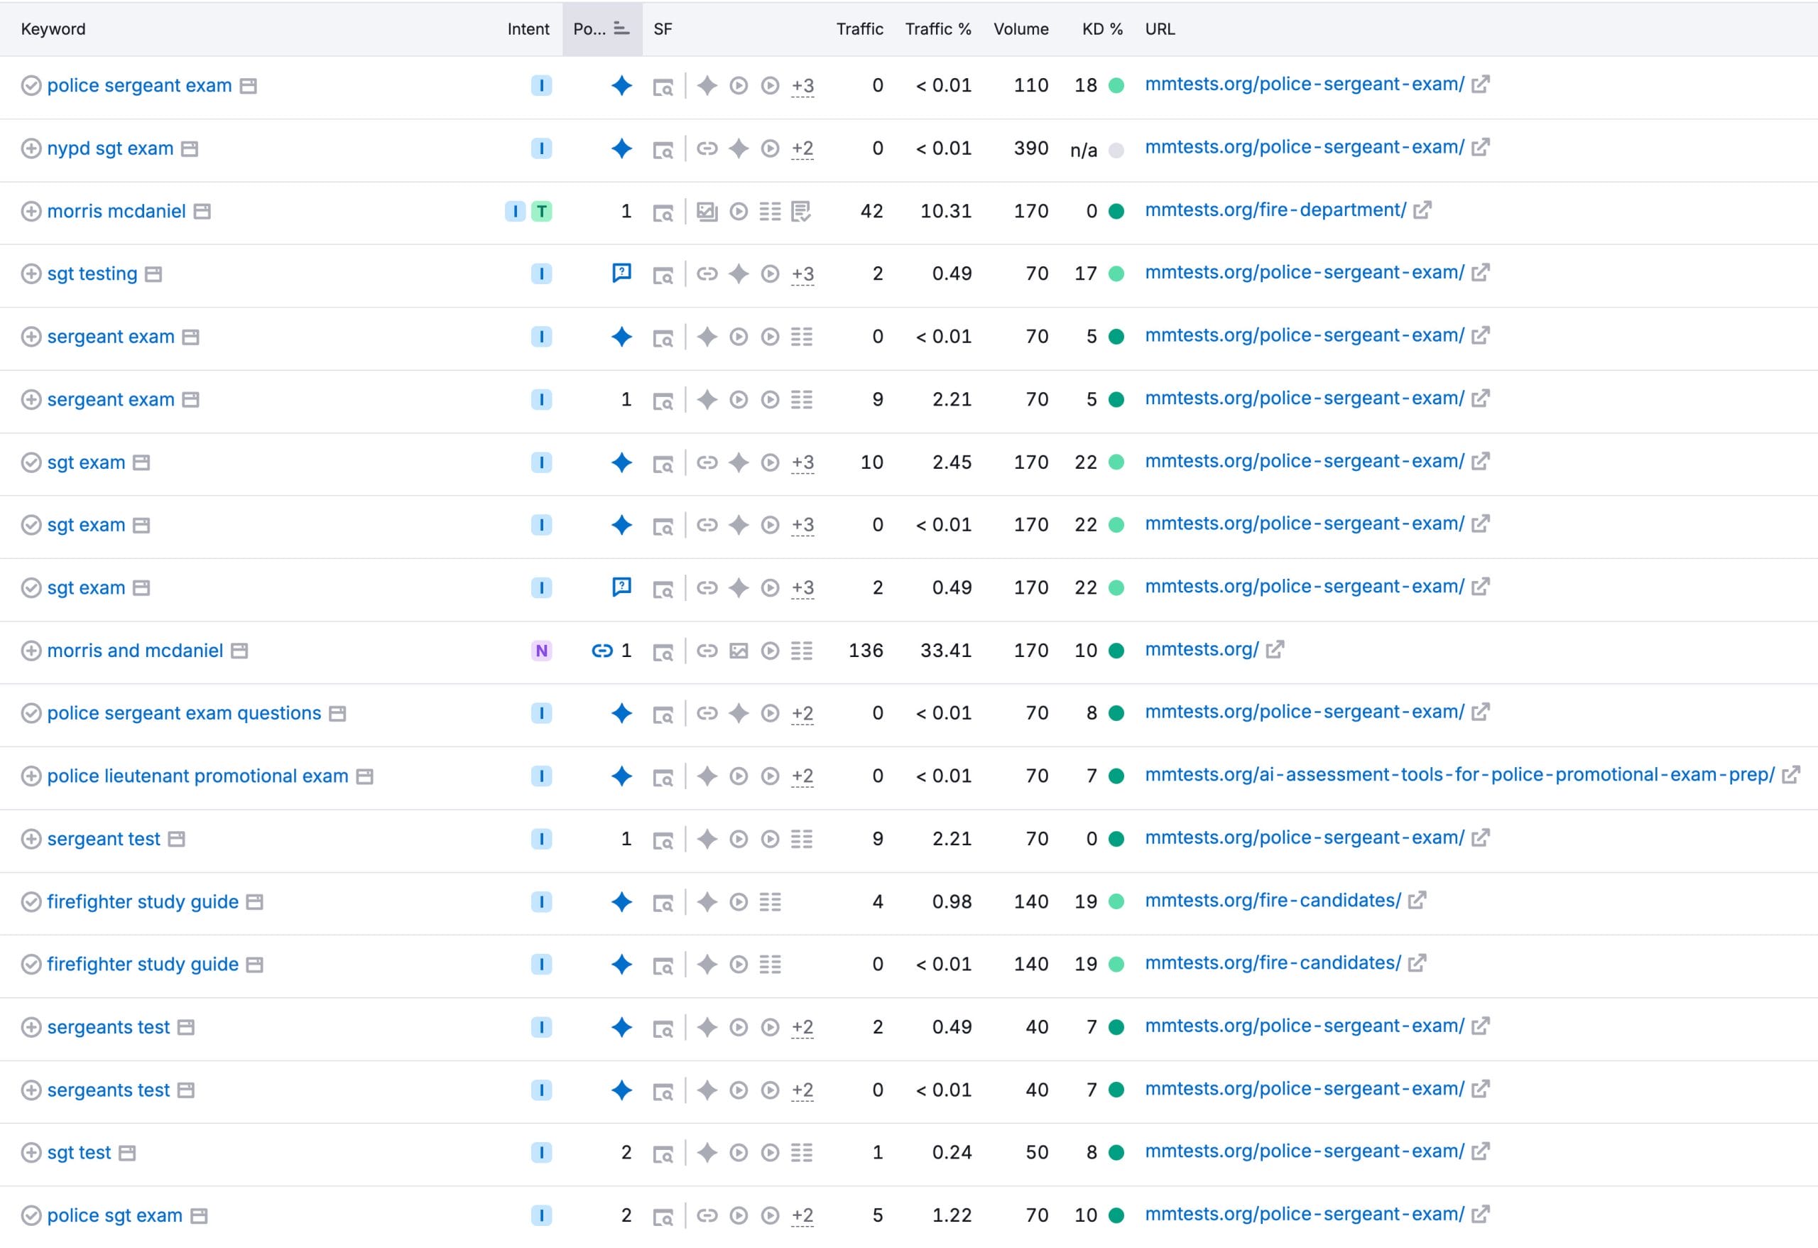Screen dimensions: 1818x1248
Task: Click the SF column header
Action: pos(663,29)
